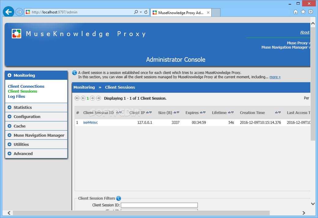The image size is (318, 218).
Task: Sort Client IP descending
Action: pos(150,112)
